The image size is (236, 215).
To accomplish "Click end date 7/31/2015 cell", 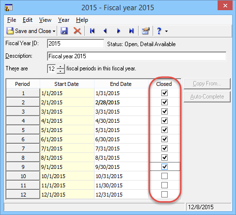I will [121, 149].
